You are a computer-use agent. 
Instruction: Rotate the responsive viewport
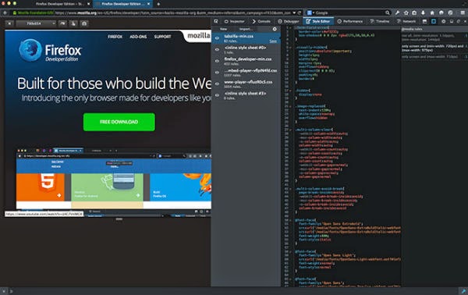(62, 23)
